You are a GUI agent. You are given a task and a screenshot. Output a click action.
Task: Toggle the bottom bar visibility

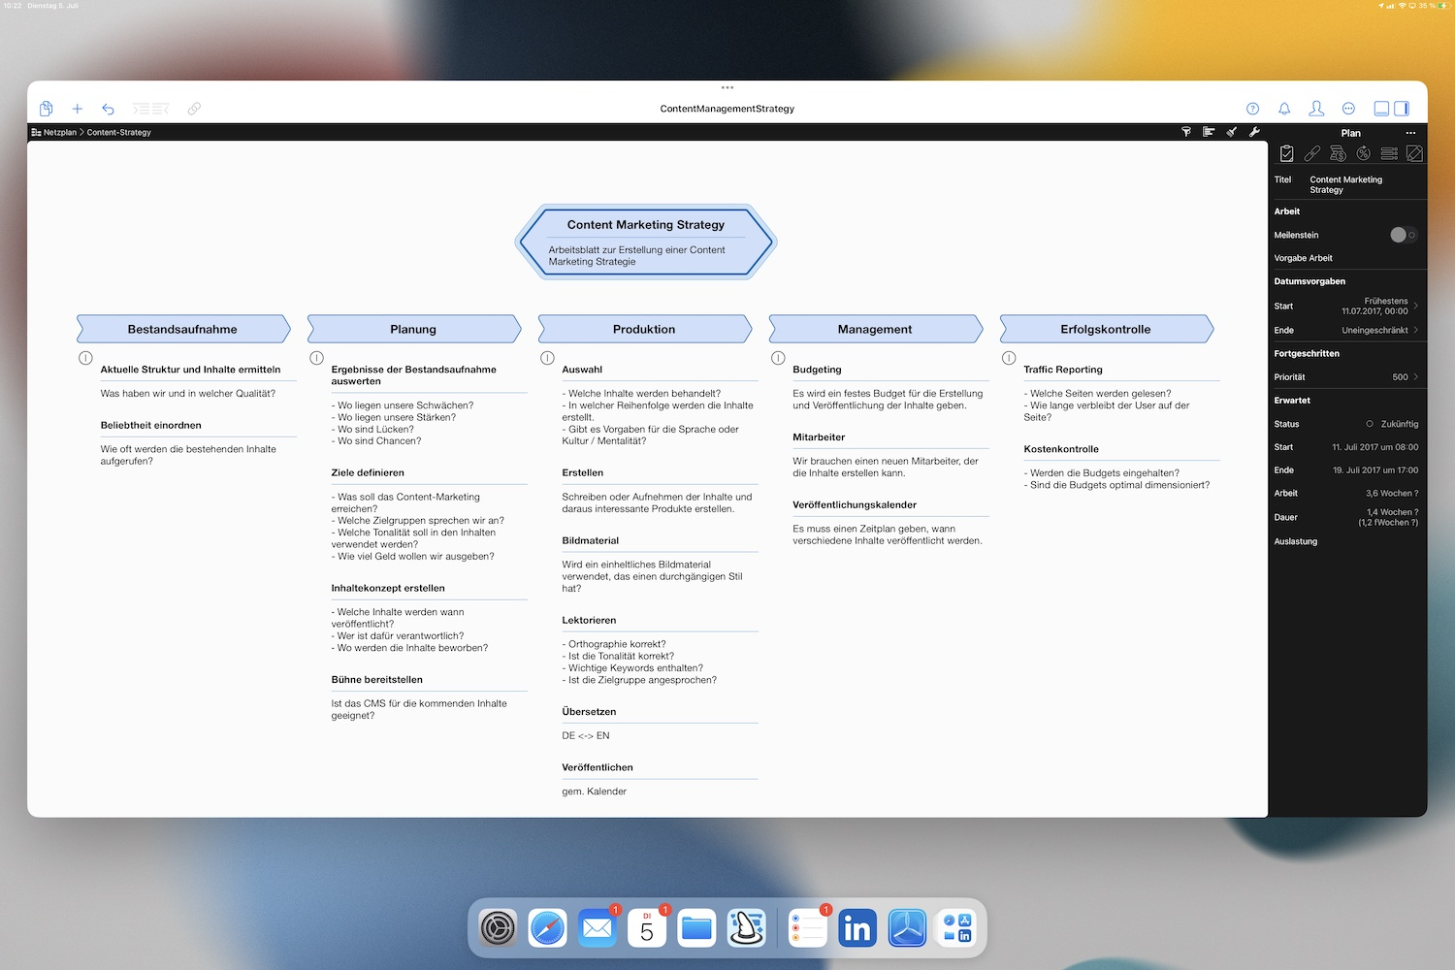[1381, 108]
